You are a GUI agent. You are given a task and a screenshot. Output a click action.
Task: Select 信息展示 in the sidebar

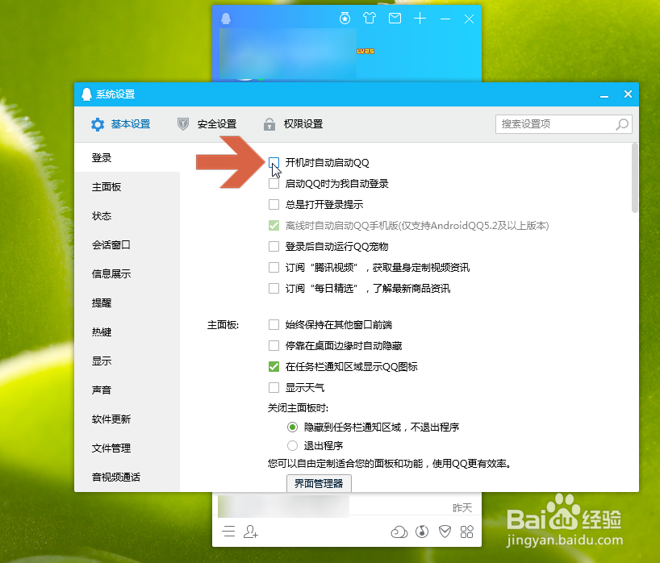[127, 274]
